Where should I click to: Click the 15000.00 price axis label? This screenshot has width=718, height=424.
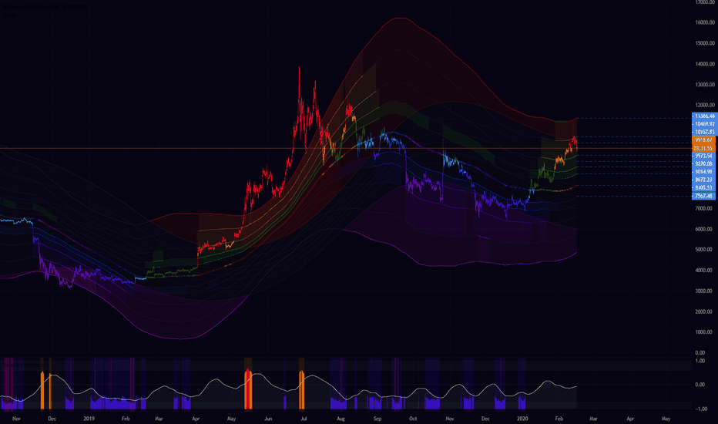click(705, 43)
